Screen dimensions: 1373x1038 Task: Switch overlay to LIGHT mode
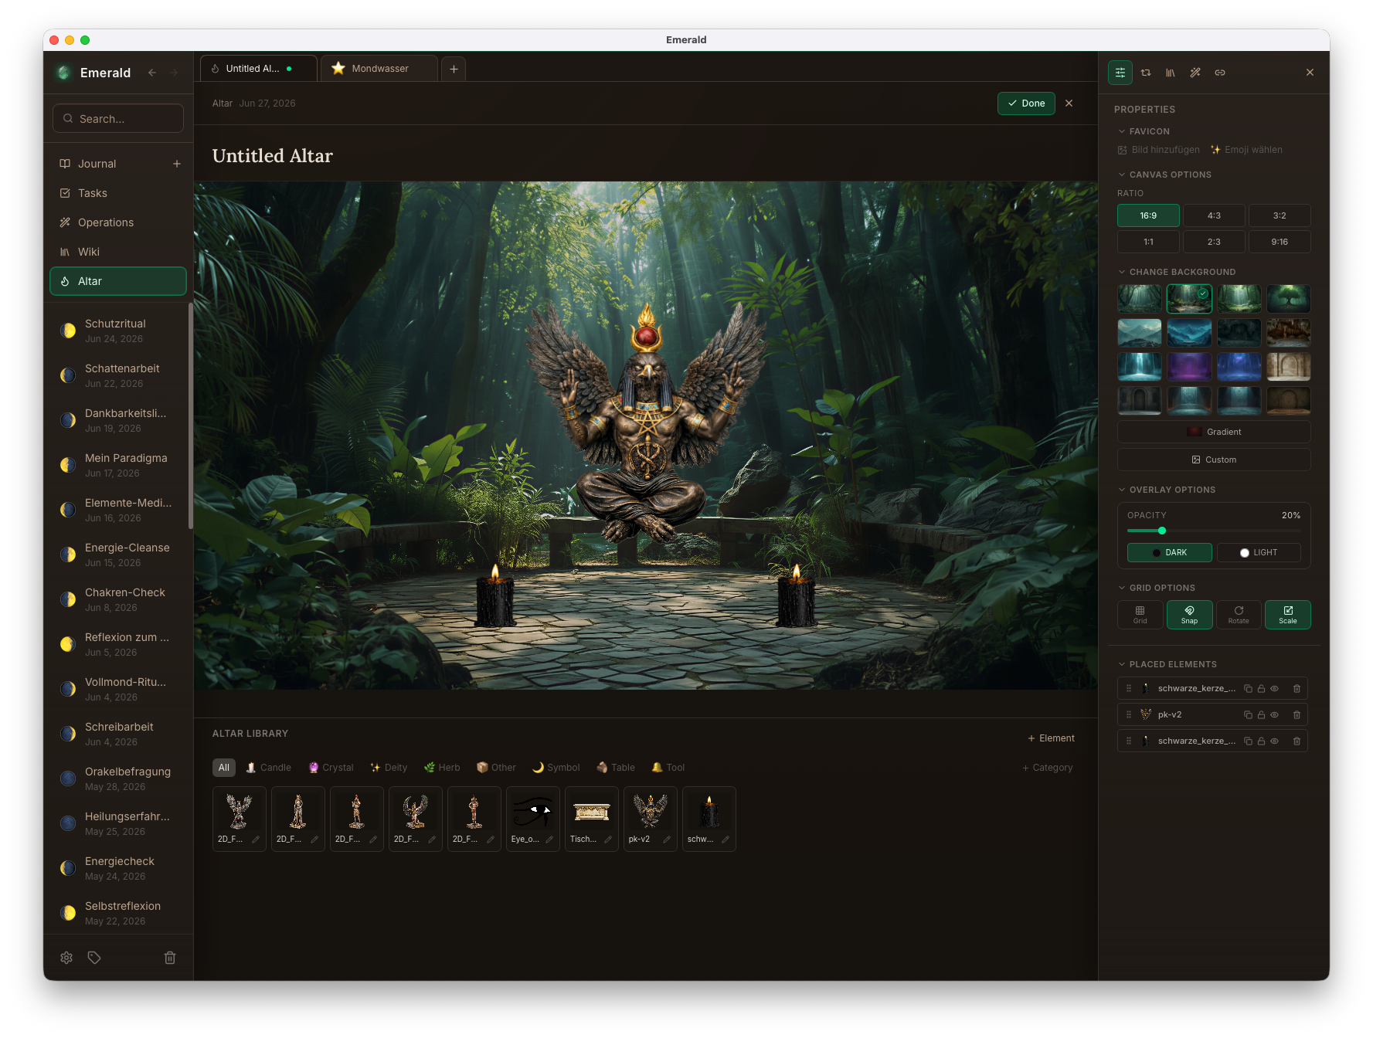click(1259, 553)
